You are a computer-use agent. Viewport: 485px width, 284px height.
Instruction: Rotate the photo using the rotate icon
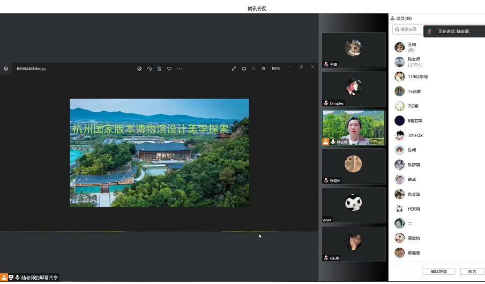150,68
